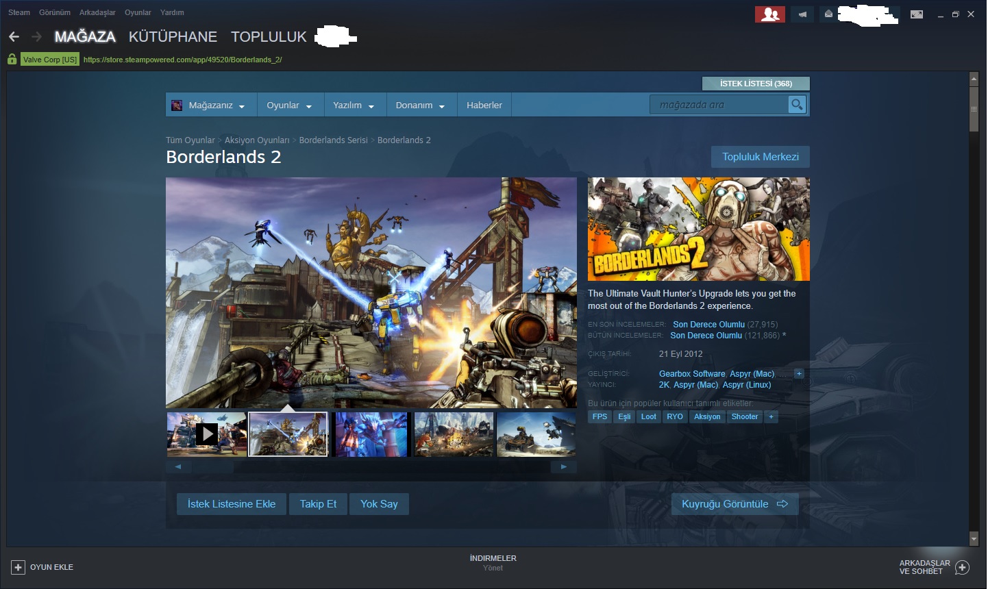Click the mağazada ara search field
The height and width of the screenshot is (589, 988).
[719, 105]
